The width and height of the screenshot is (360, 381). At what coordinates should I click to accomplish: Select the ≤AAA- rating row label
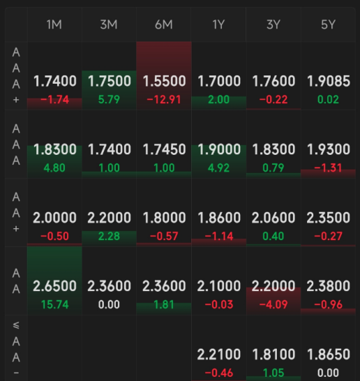click(16, 348)
